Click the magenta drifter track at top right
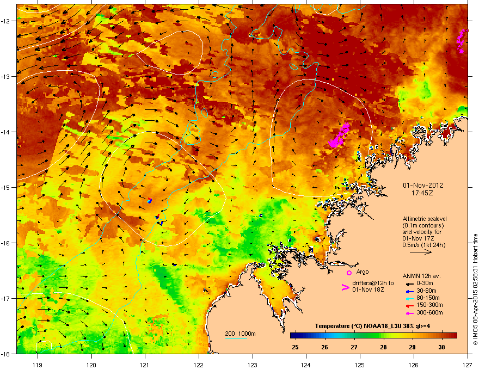 coord(462,41)
